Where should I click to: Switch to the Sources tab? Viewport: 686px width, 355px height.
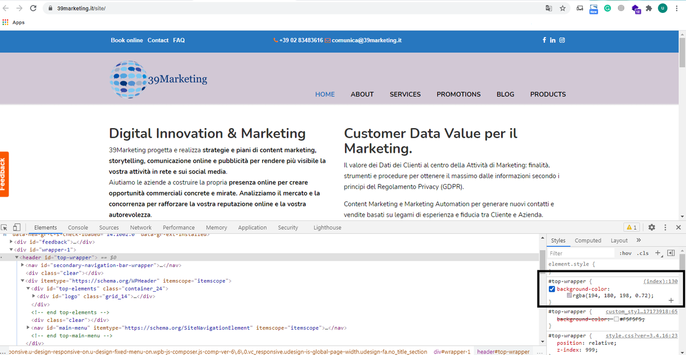coord(109,227)
